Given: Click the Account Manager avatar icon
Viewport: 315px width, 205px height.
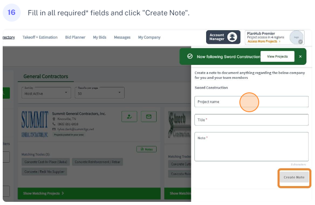Looking at the screenshot, I should click(232, 37).
